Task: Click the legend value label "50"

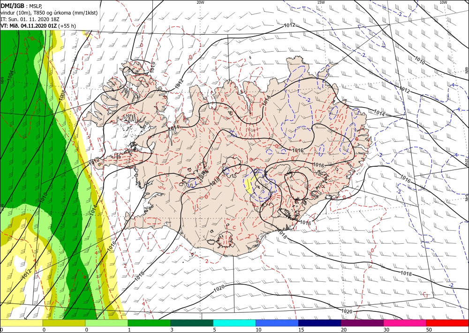Action: coord(429,330)
